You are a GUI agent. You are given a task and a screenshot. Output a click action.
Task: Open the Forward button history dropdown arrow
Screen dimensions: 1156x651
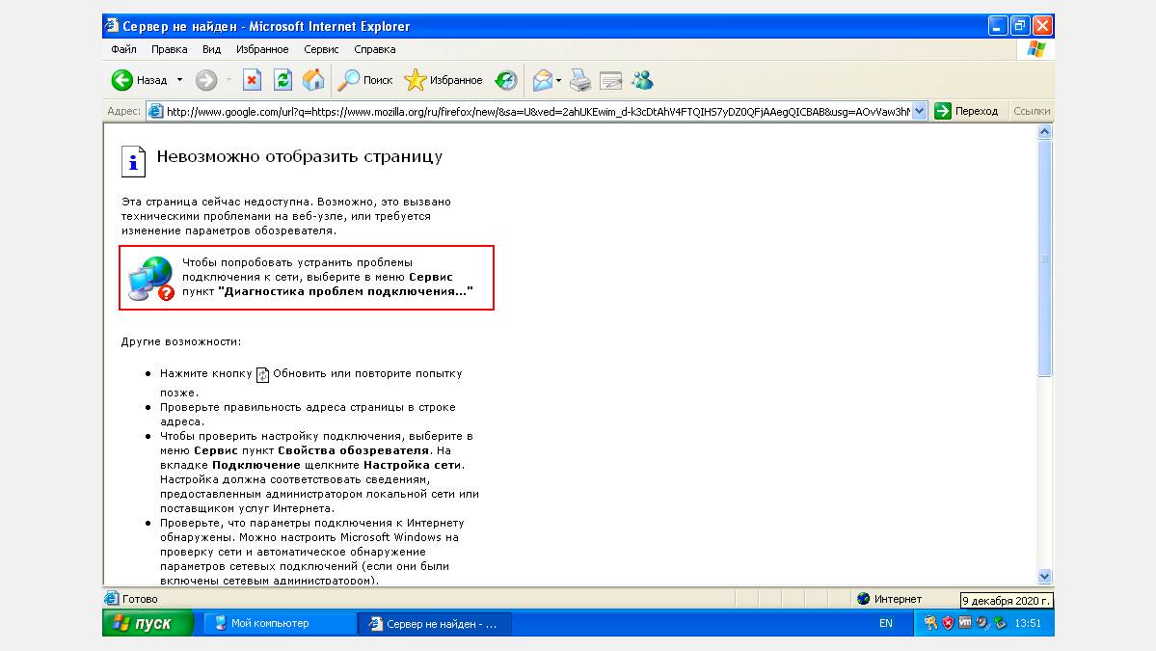229,80
